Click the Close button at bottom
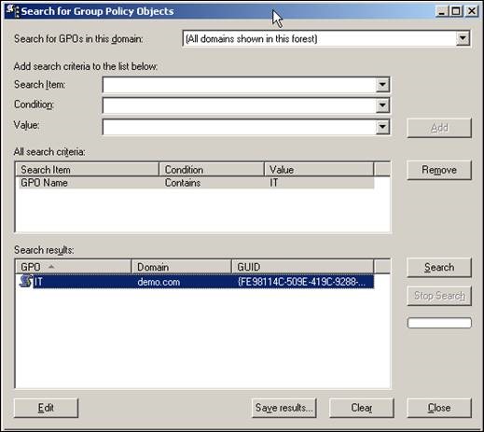This screenshot has height=432, width=484. (439, 408)
